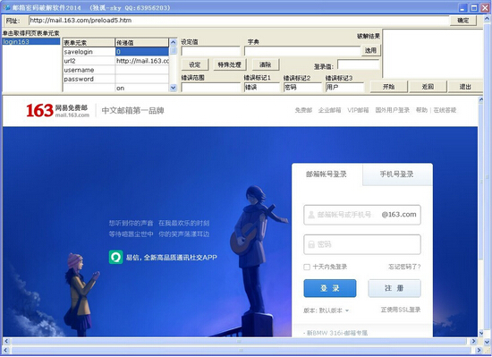492x357 pixels.
Task: Click the 设定 button
Action: (194, 64)
